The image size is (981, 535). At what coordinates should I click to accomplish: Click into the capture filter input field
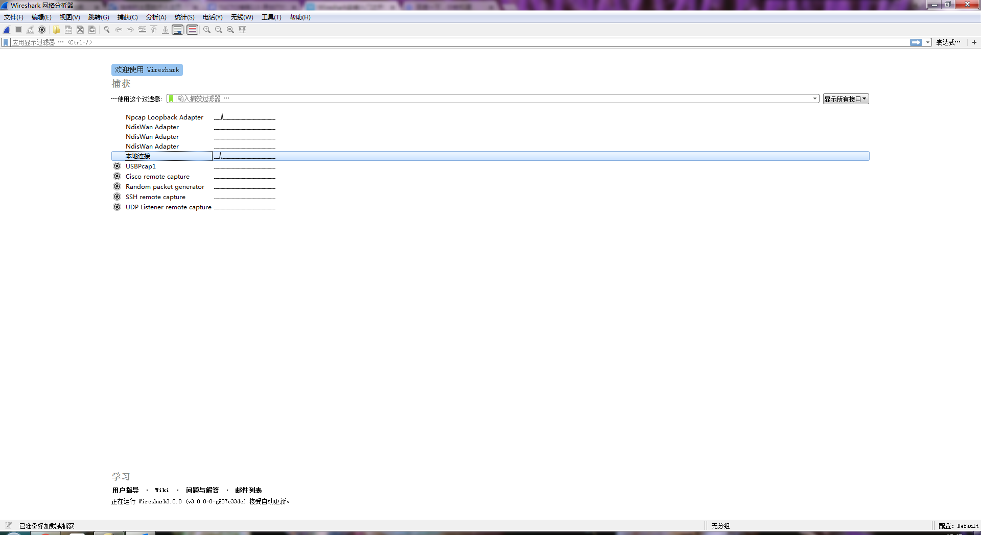pyautogui.click(x=493, y=99)
